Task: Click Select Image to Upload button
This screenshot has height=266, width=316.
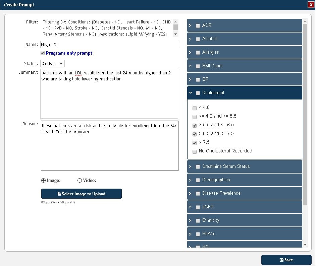Action: (x=82, y=194)
